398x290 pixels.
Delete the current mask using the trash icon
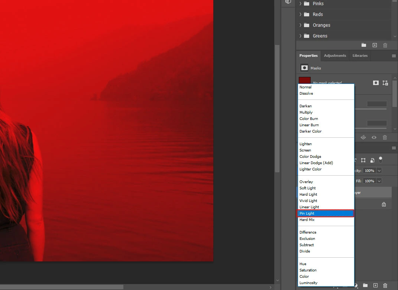(385, 137)
